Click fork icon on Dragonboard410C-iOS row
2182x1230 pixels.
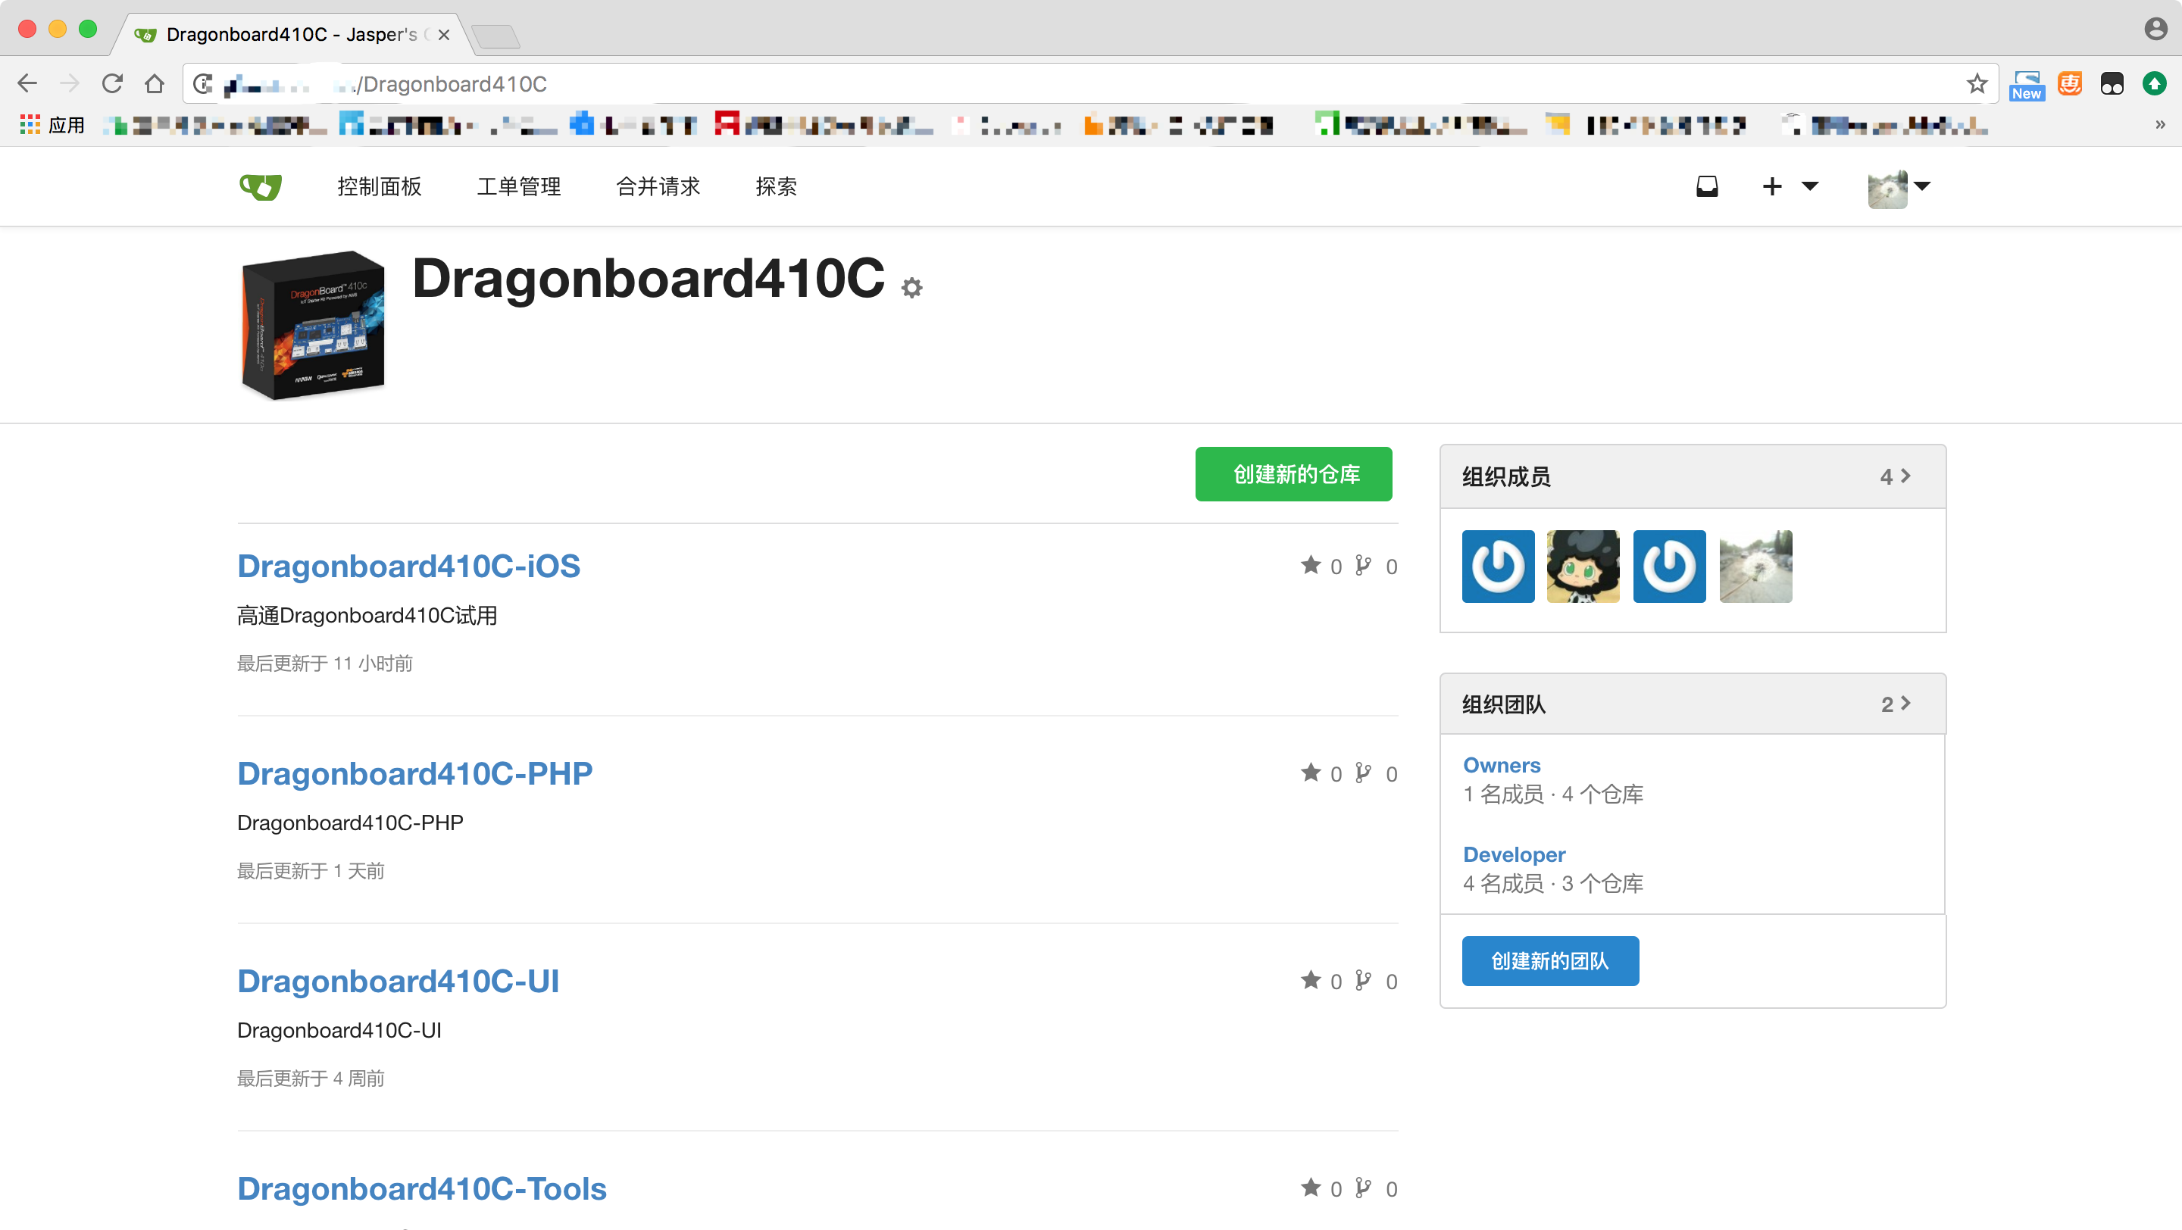point(1363,566)
